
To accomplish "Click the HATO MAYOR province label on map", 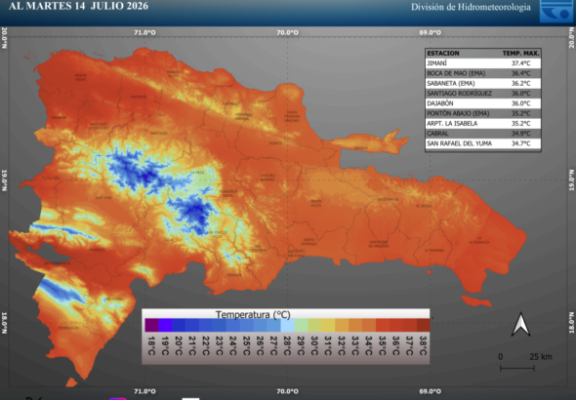I will [388, 200].
